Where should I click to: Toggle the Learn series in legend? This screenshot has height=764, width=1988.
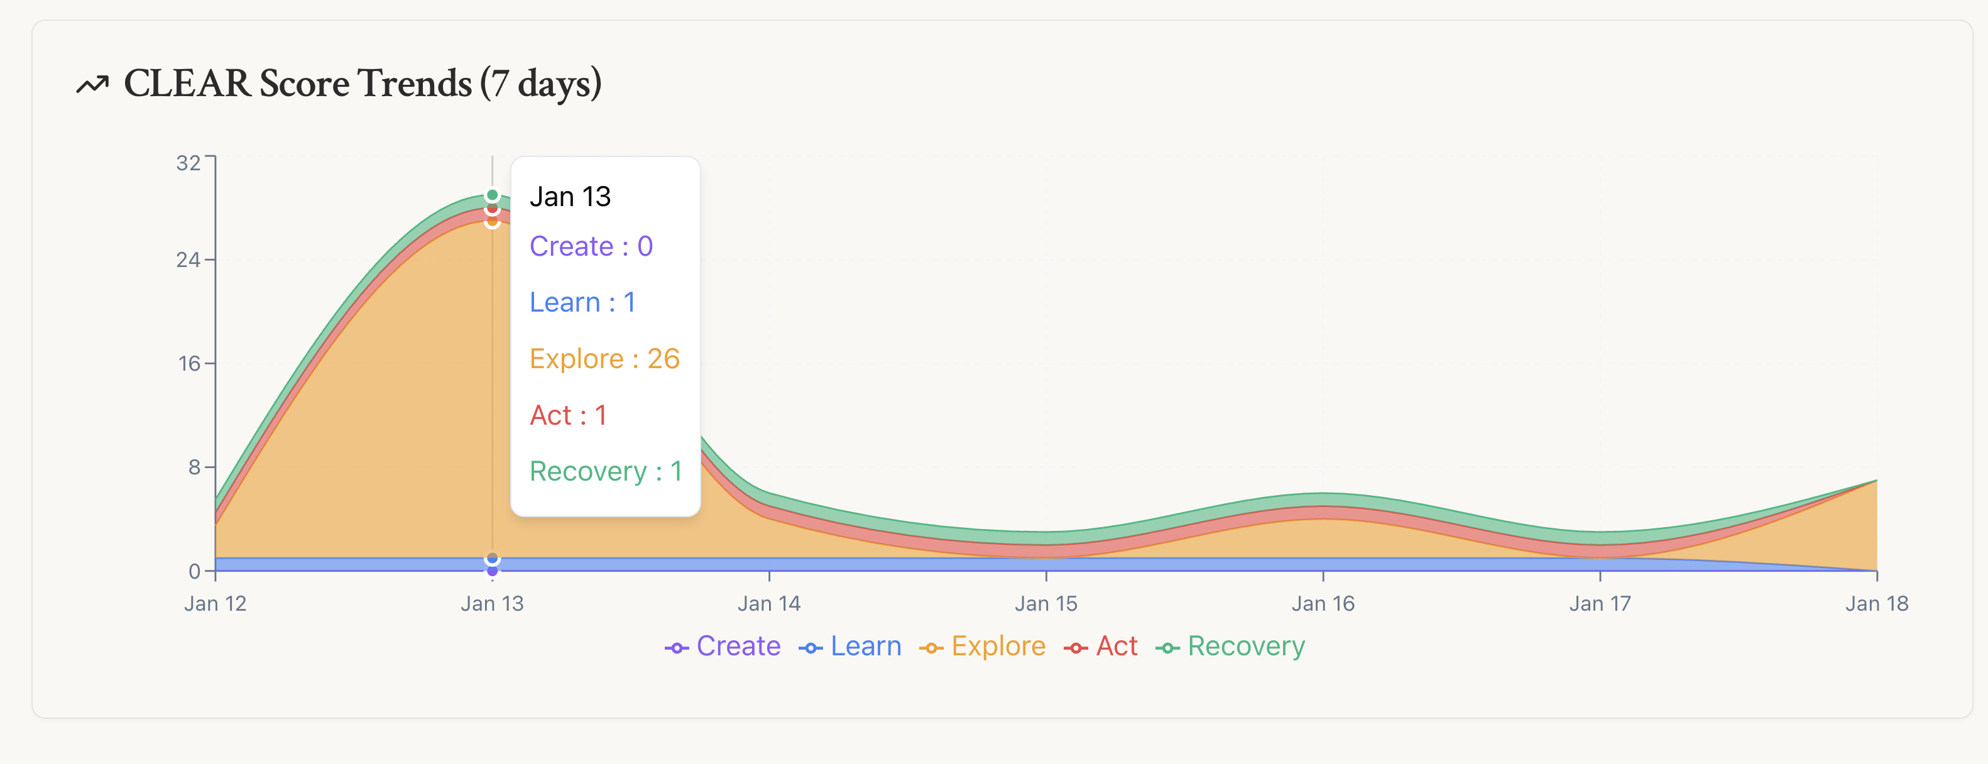pos(865,646)
